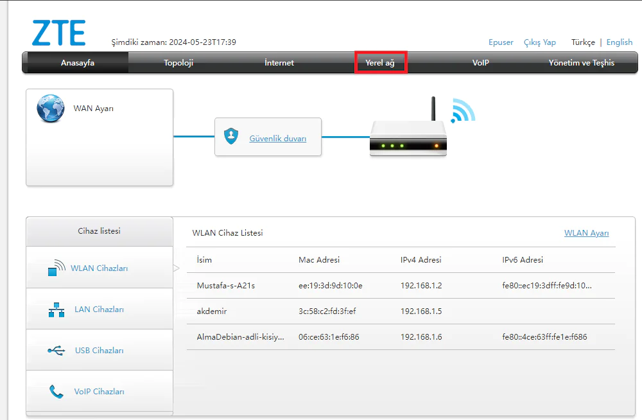The width and height of the screenshot is (642, 420).
Task: Select the akdemir device row
Action: pos(321,311)
